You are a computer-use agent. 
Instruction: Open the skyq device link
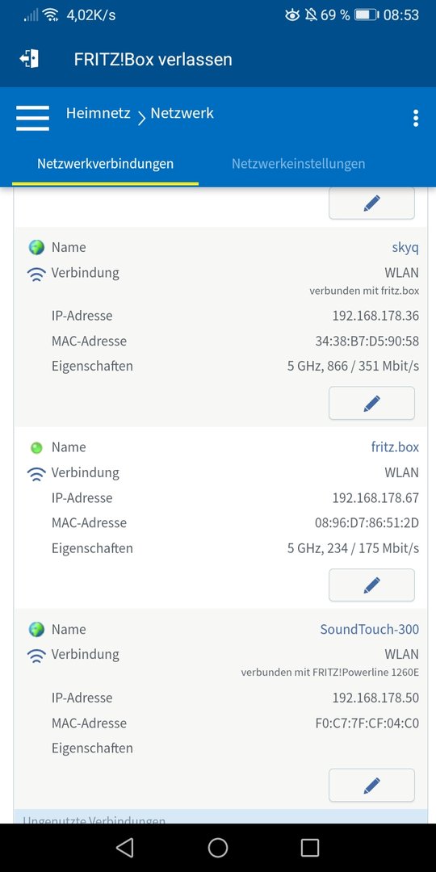point(405,248)
